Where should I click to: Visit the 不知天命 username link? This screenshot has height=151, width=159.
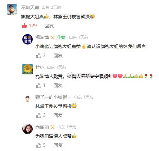click(x=30, y=7)
